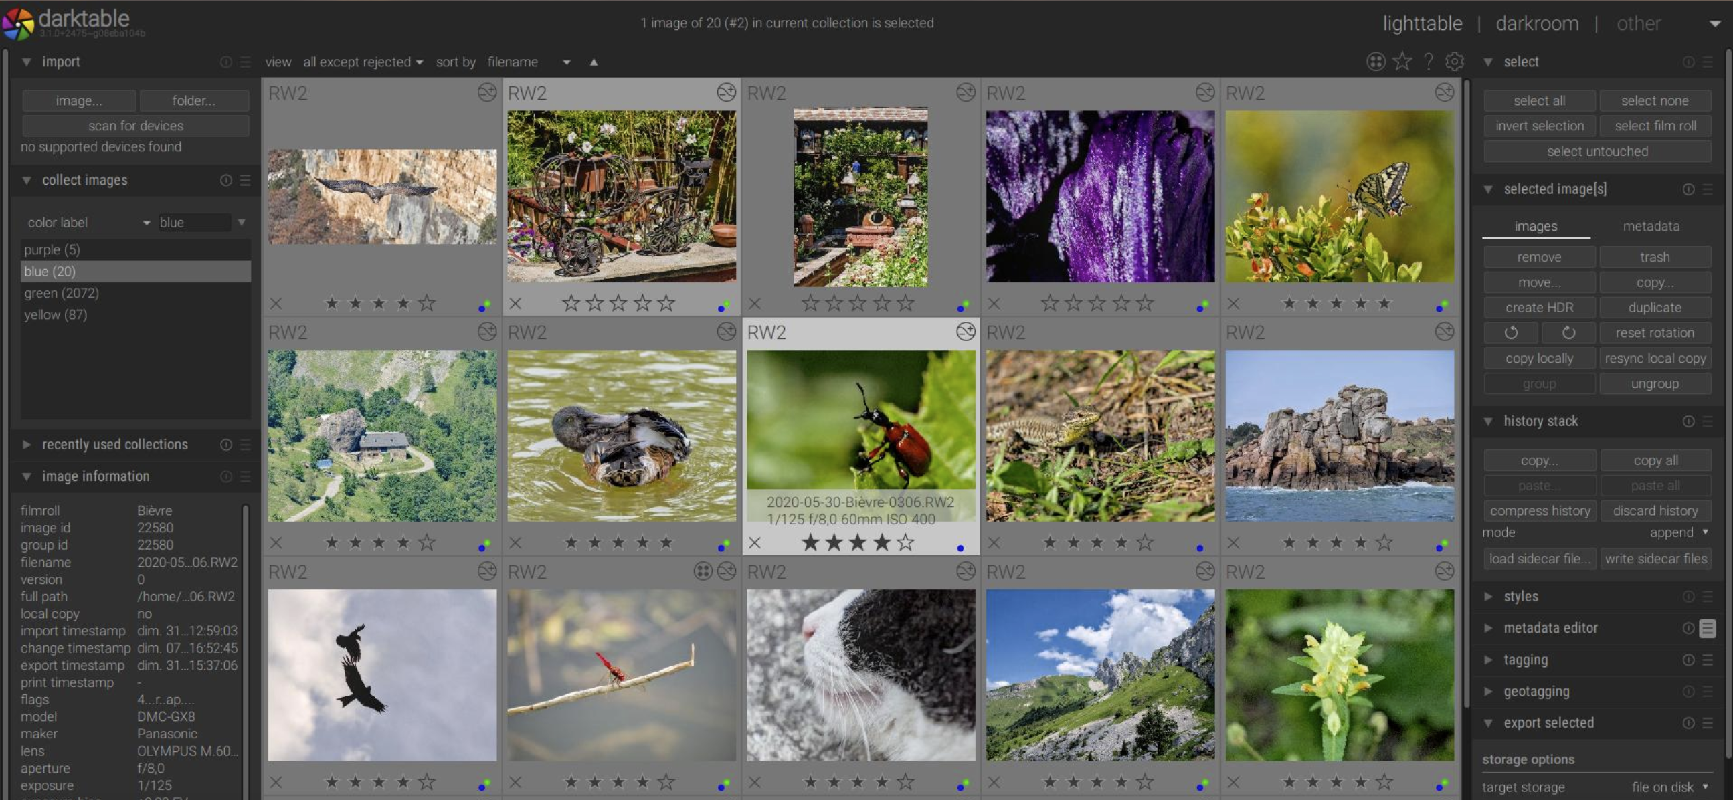Viewport: 1733px width, 800px height.
Task: Click the 'select all' button
Action: 1538,100
